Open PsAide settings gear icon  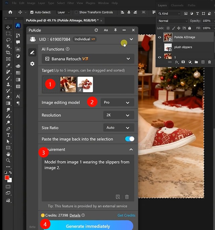[x=32, y=64]
